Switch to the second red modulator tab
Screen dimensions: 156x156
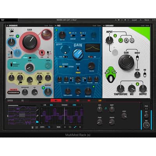point(67,101)
